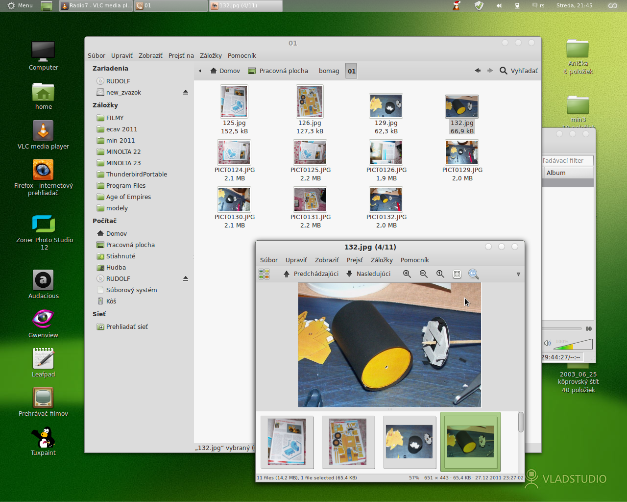This screenshot has height=502, width=627.
Task: Open the image gallery view icon
Action: [x=264, y=274]
